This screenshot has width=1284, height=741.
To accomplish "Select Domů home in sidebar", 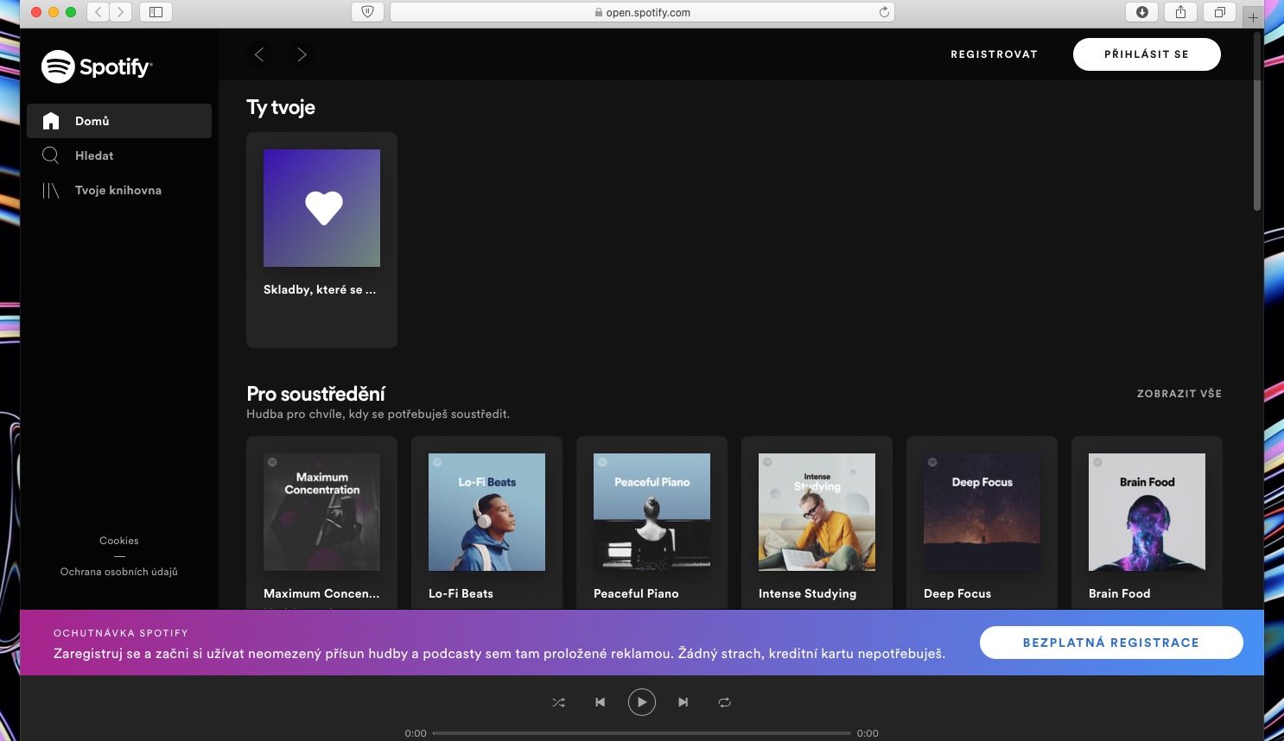I will 92,121.
